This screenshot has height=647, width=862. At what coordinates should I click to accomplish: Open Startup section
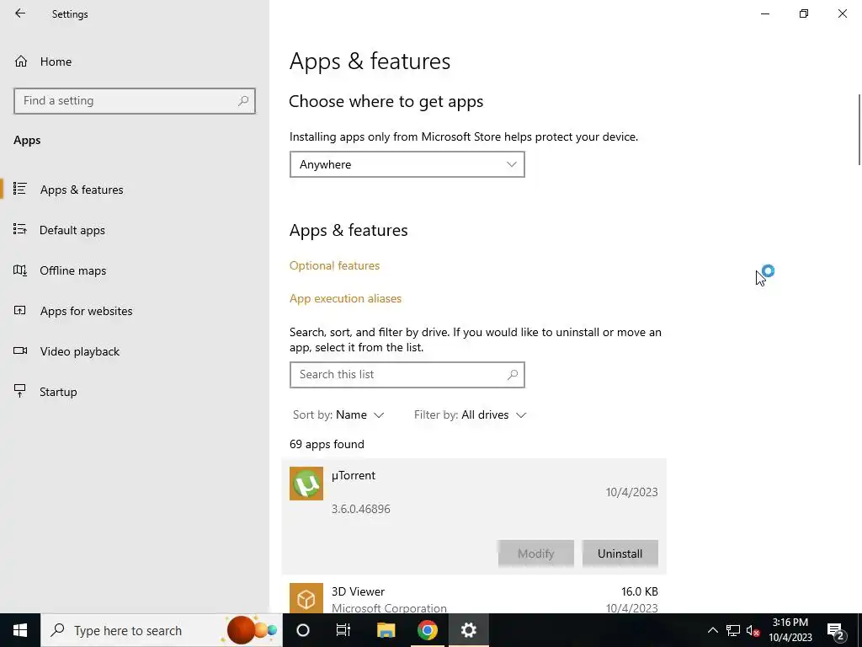(x=58, y=392)
